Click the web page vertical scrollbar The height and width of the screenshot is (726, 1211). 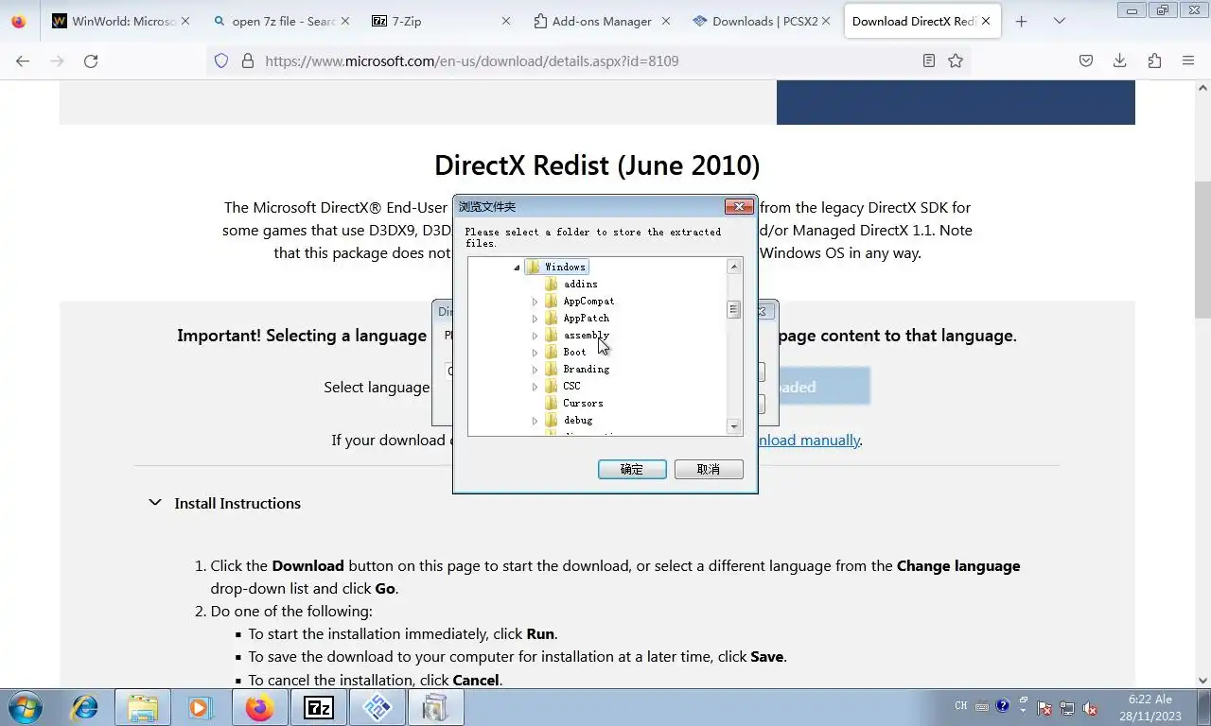pyautogui.click(x=1202, y=251)
